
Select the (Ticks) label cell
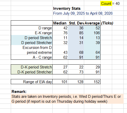click(107, 23)
